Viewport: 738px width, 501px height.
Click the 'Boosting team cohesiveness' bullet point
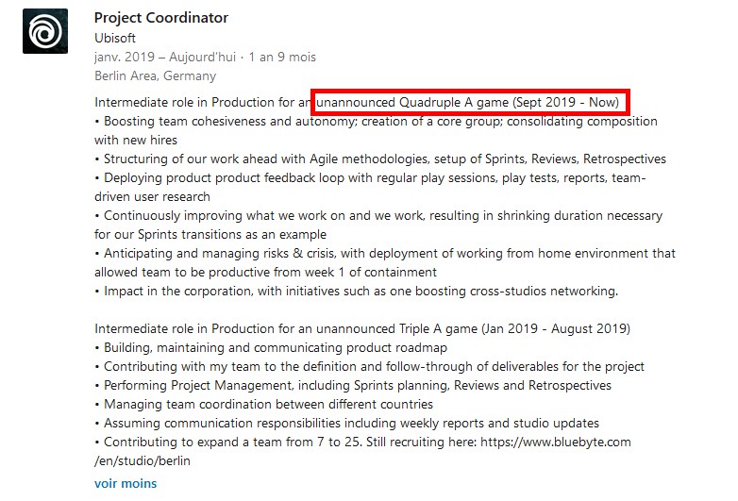click(x=376, y=131)
